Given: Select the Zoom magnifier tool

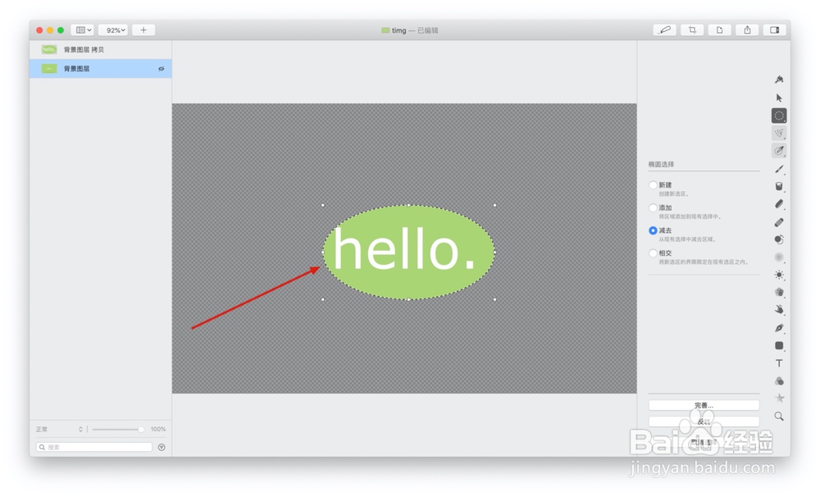Looking at the screenshot, I should [x=779, y=416].
